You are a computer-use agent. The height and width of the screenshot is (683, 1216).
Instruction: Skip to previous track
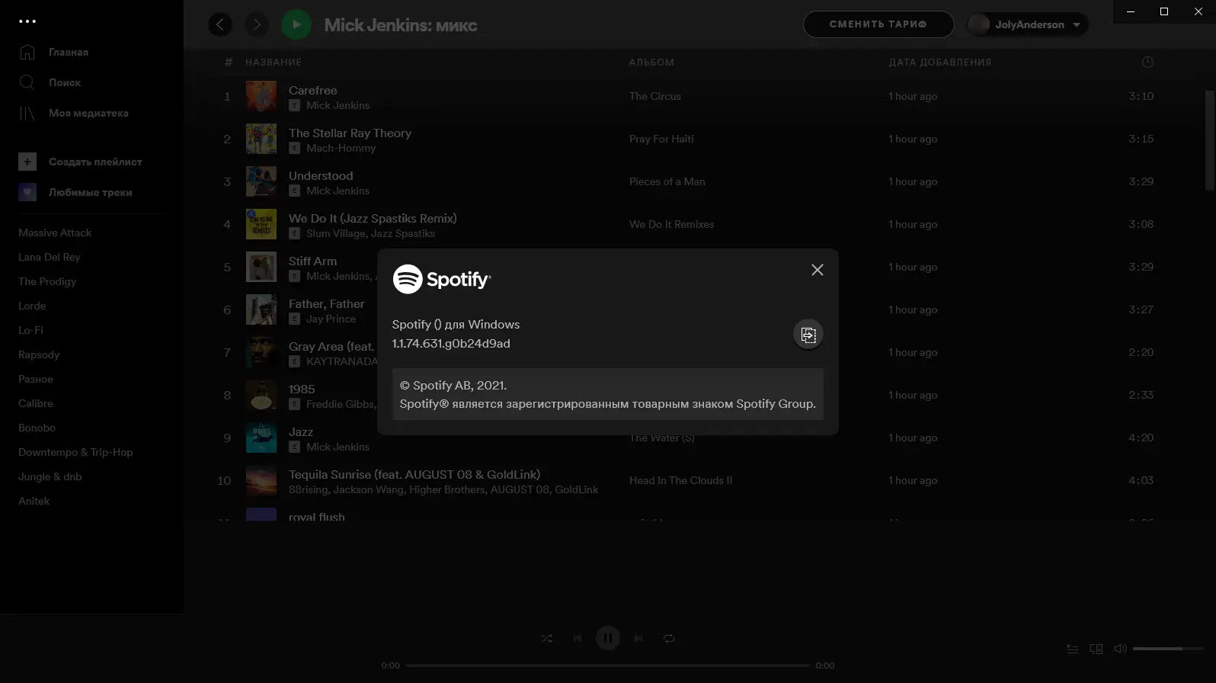[578, 638]
